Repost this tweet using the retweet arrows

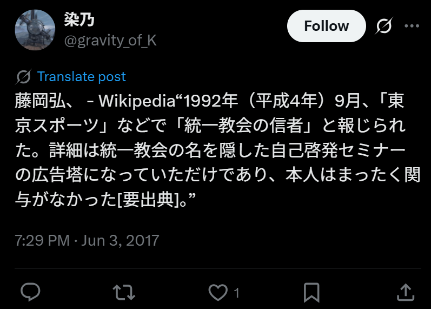124,292
